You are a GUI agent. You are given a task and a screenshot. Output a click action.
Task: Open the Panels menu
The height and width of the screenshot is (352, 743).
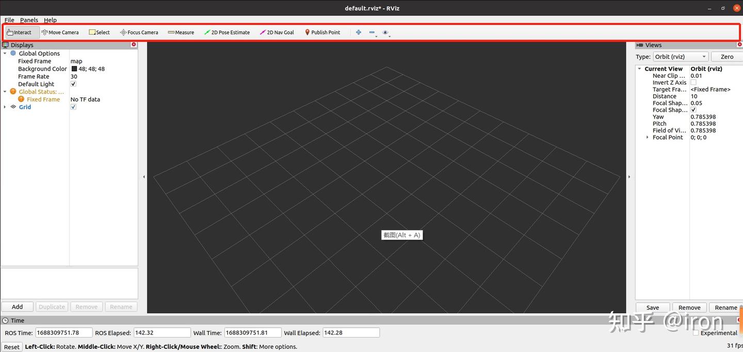pyautogui.click(x=29, y=20)
